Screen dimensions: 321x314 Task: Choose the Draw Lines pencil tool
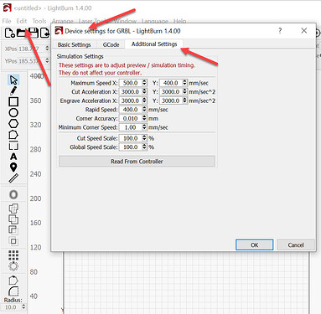coord(13,90)
